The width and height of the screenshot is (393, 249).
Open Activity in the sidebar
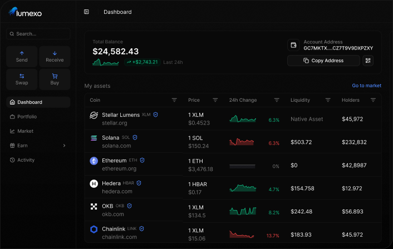(38, 160)
